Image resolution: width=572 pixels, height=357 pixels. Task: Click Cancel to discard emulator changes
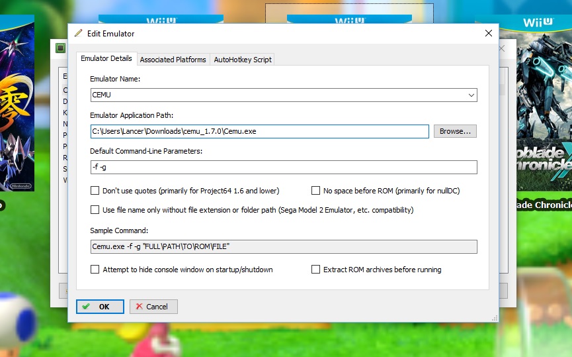point(153,307)
